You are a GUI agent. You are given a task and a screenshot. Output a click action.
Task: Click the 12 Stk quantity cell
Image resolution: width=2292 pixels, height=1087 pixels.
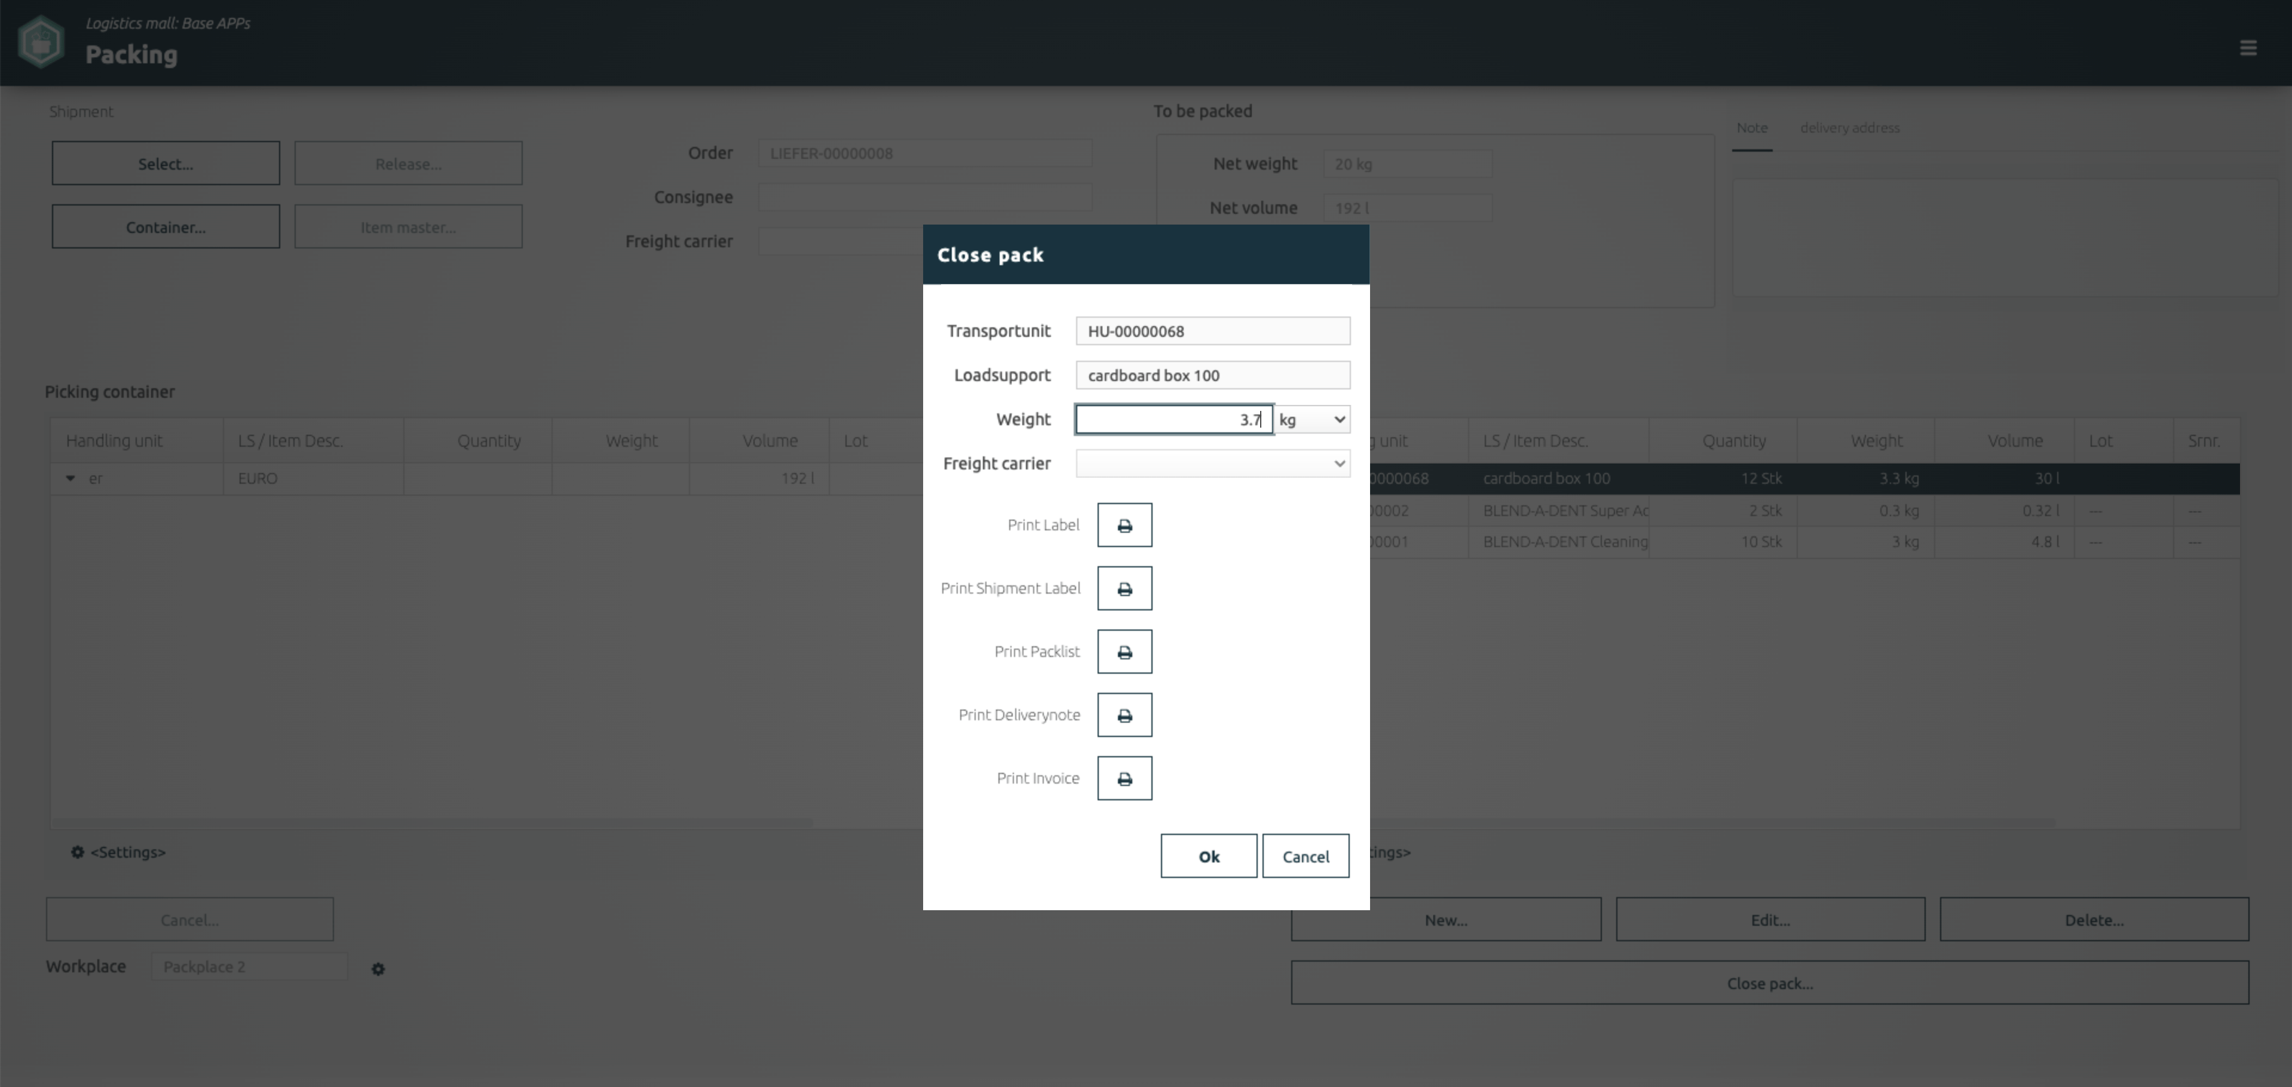point(1723,478)
